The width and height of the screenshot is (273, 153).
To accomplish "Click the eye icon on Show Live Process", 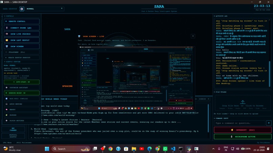I will [7, 34].
